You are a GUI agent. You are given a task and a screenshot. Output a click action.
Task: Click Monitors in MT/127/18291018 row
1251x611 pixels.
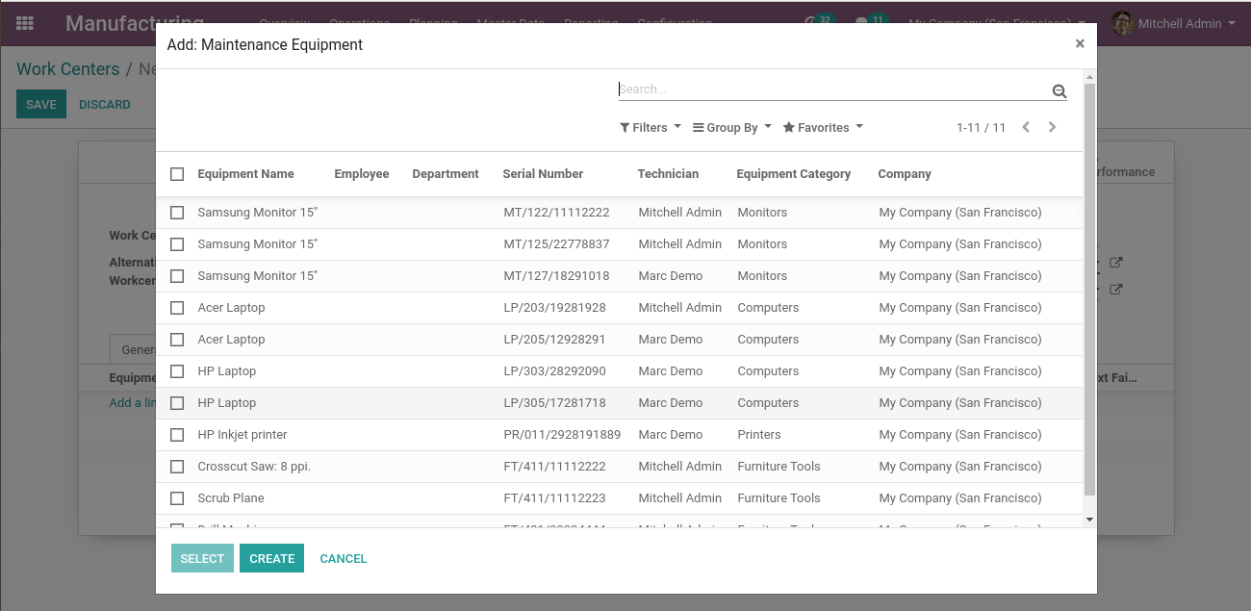762,276
